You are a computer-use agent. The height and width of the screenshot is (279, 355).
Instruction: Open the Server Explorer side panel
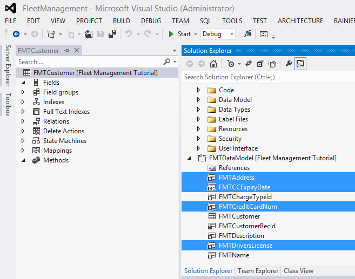point(8,66)
